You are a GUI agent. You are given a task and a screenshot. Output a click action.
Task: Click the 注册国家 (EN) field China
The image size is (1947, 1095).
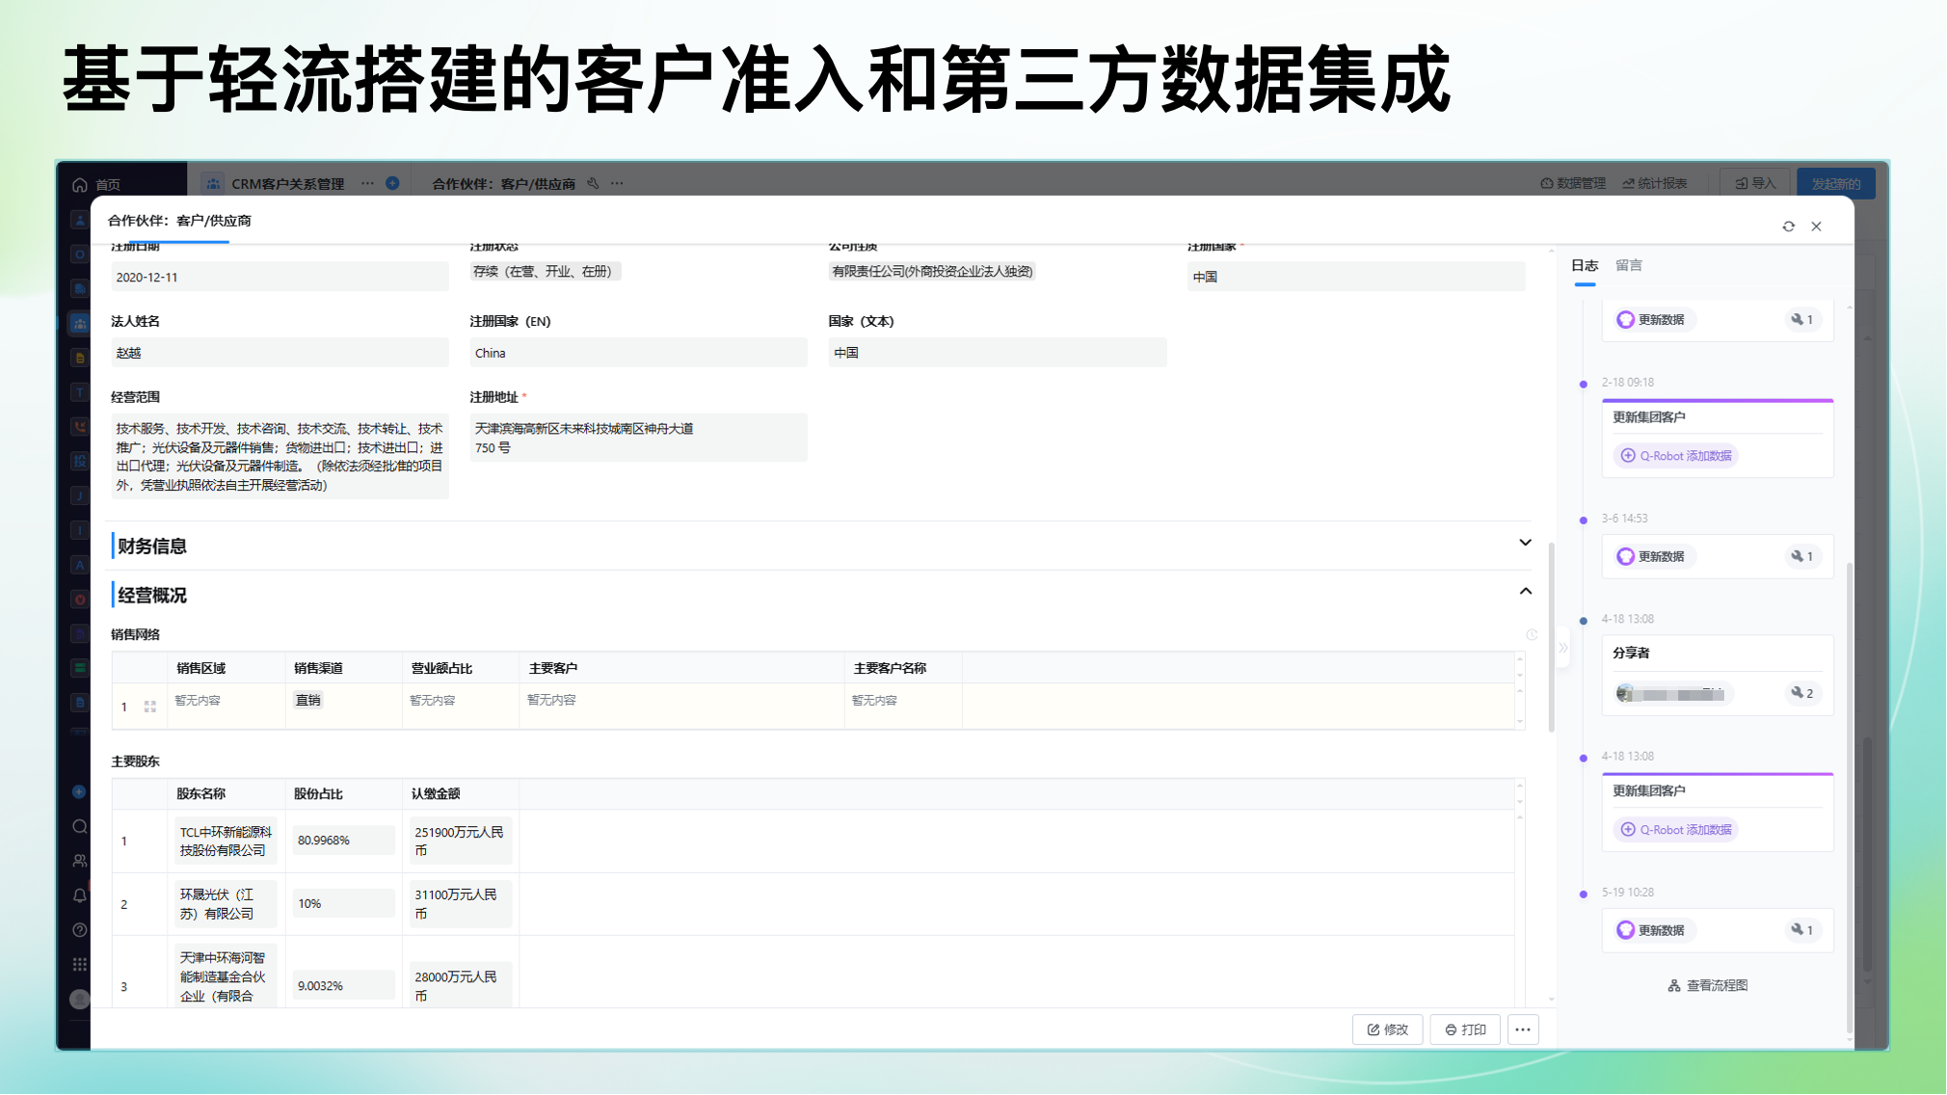pyautogui.click(x=638, y=353)
